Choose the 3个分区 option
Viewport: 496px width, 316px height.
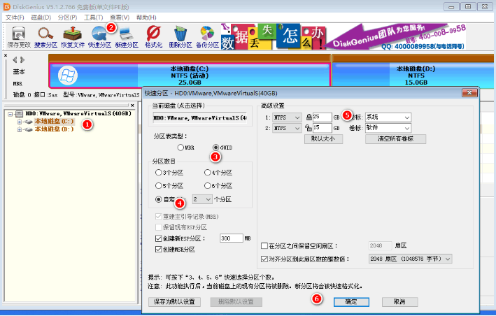point(158,173)
